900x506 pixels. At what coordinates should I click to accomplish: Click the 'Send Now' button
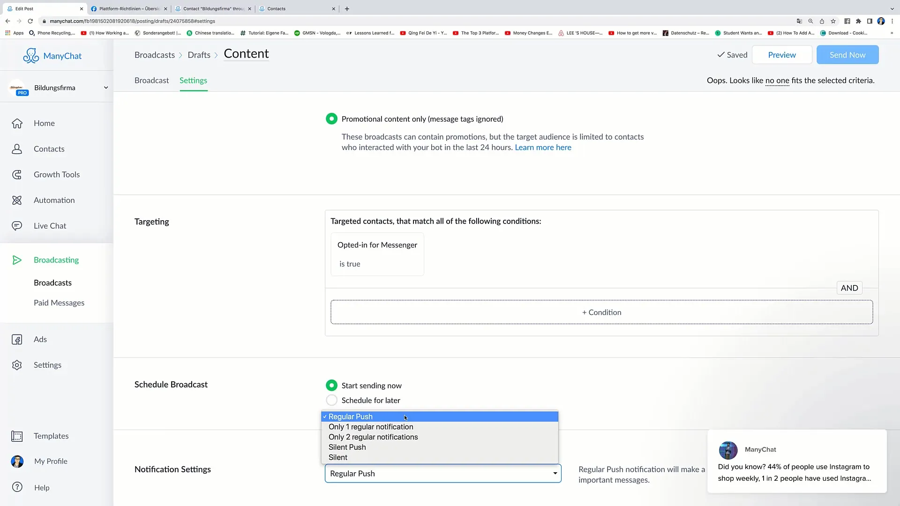click(x=847, y=55)
